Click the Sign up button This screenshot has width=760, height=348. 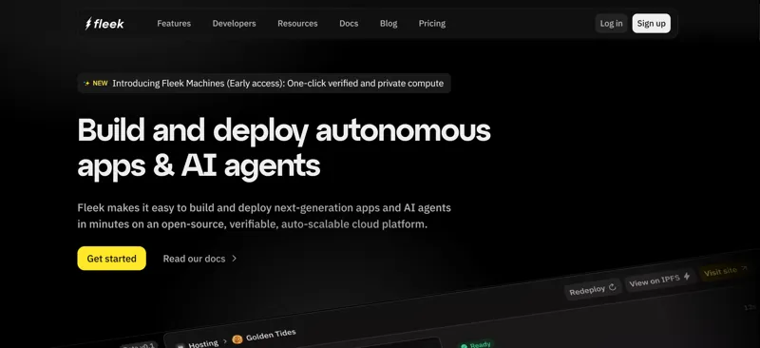pyautogui.click(x=652, y=24)
